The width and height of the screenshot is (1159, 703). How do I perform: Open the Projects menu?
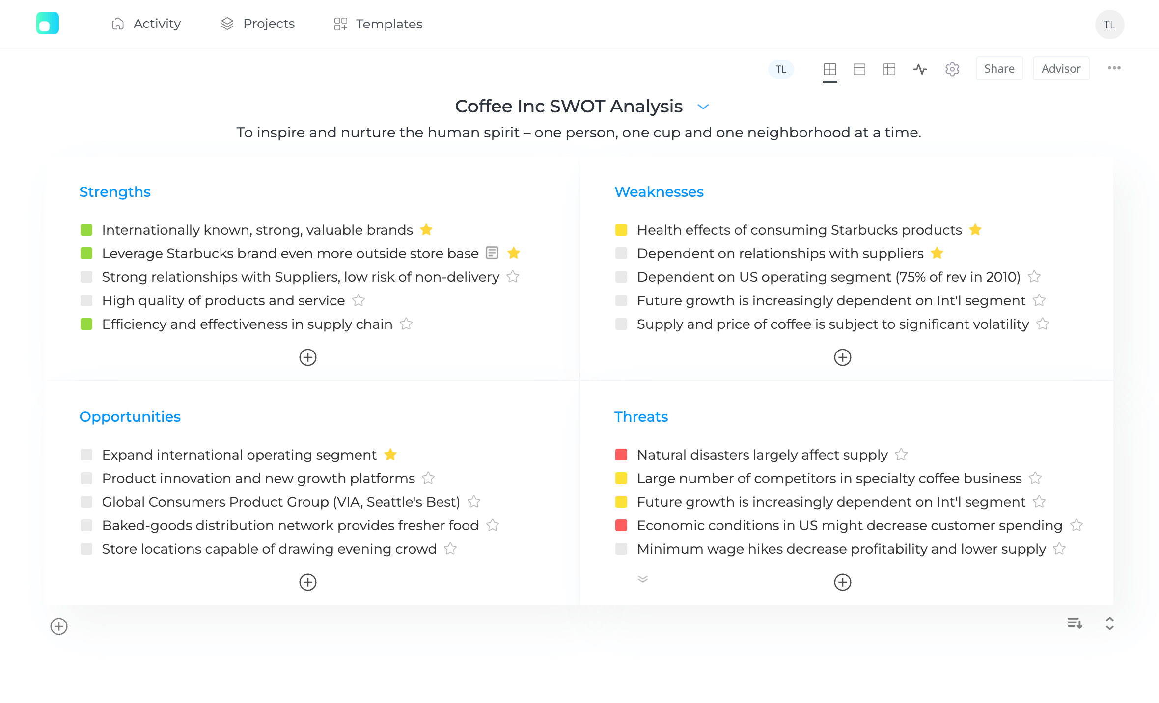[x=257, y=24]
